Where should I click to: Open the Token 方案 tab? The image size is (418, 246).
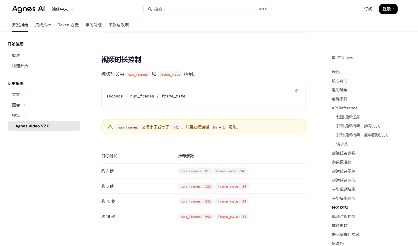pos(69,25)
